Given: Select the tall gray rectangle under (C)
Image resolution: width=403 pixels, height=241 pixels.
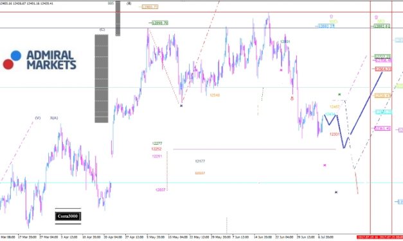Looking at the screenshot, I should (102, 79).
